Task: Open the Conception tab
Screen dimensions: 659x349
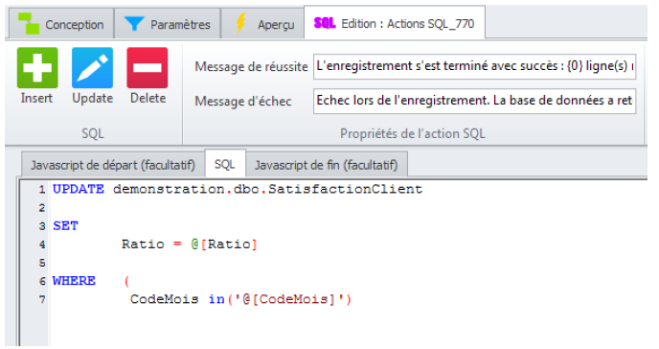Action: click(61, 24)
